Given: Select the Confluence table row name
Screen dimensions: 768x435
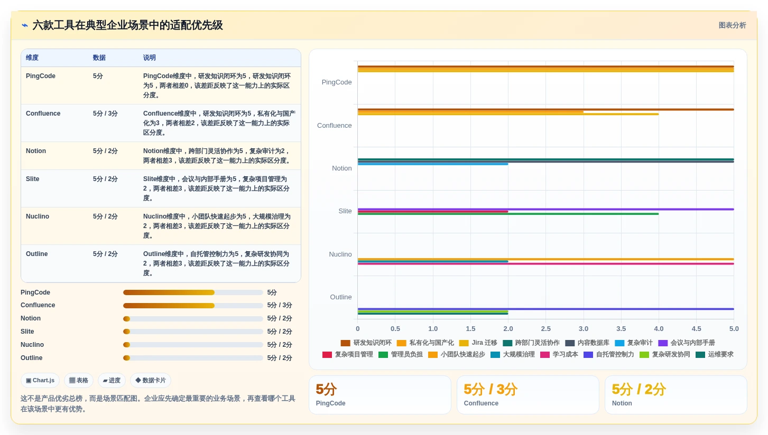Looking at the screenshot, I should (43, 114).
